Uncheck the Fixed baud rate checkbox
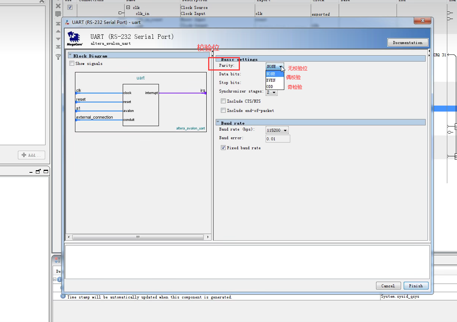Screen dimensions: 457x322 (x=223, y=148)
